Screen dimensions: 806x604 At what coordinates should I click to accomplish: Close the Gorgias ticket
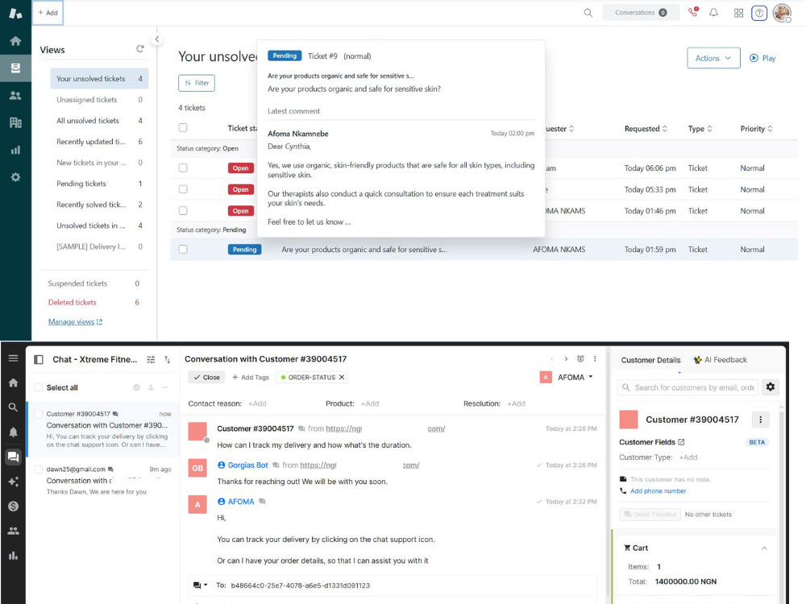pos(206,377)
